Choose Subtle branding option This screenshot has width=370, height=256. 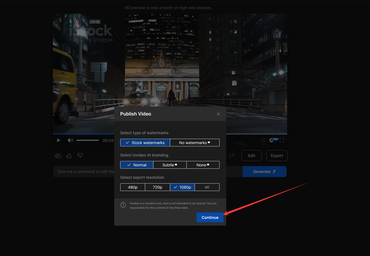point(170,165)
